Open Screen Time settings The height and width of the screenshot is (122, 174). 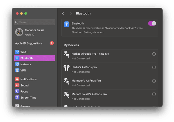tap(28, 97)
